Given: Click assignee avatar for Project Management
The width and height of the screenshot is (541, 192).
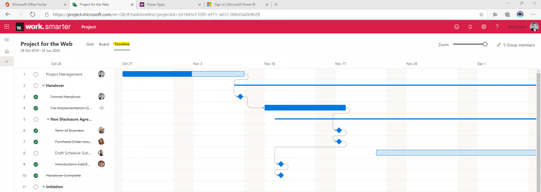Looking at the screenshot, I should (101, 74).
